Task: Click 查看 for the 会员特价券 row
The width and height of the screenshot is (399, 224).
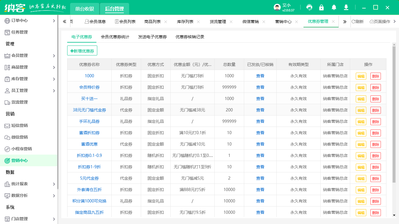Action: 260,87
